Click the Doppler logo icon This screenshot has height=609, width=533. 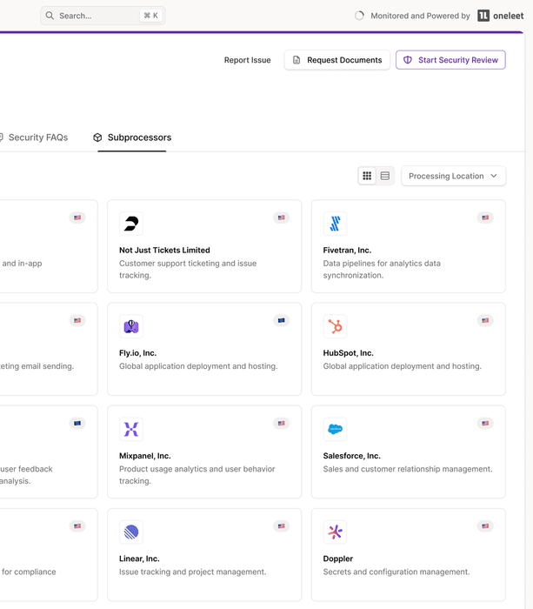335,532
